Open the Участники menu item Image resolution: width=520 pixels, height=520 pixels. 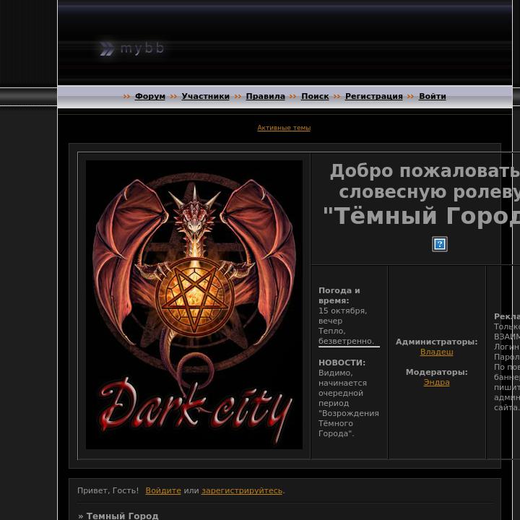[205, 96]
